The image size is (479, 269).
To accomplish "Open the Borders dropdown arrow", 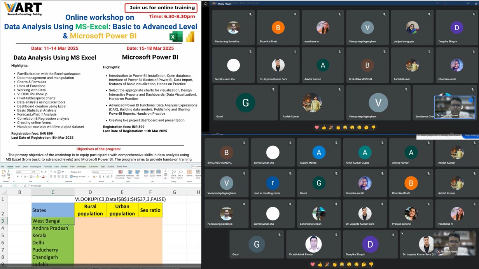I will click(34, 176).
